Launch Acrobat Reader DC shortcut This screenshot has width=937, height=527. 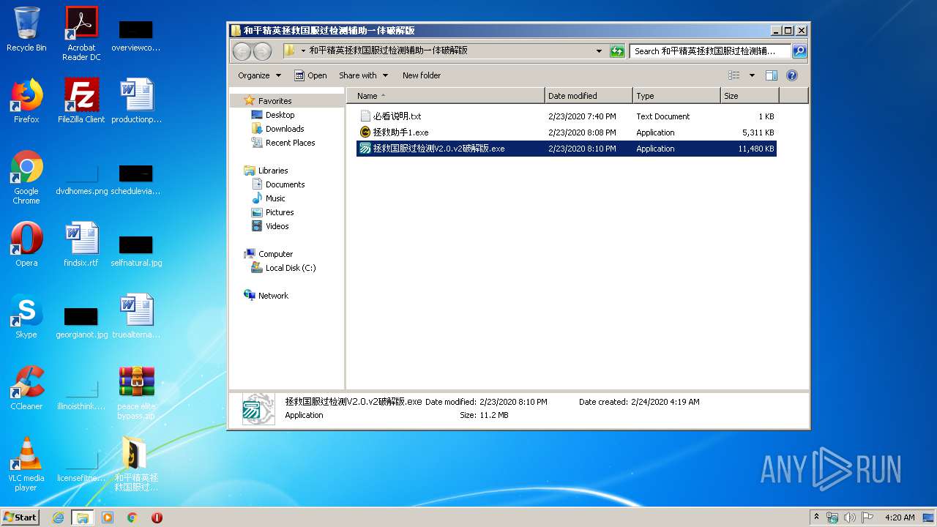[81, 33]
